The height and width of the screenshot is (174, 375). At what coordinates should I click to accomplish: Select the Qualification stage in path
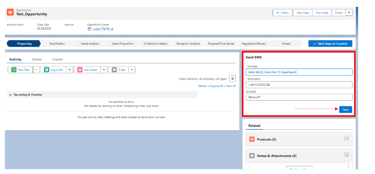coord(57,44)
